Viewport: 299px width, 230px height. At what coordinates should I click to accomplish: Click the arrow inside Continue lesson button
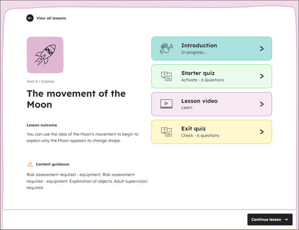coord(286,220)
